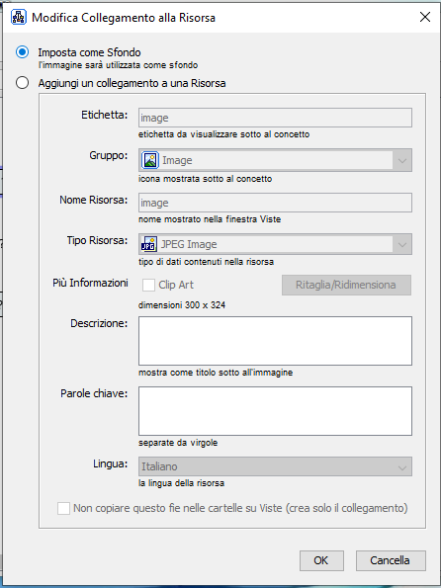Image resolution: width=441 pixels, height=588 pixels.
Task: Click the Image group picture icon
Action: click(x=150, y=160)
